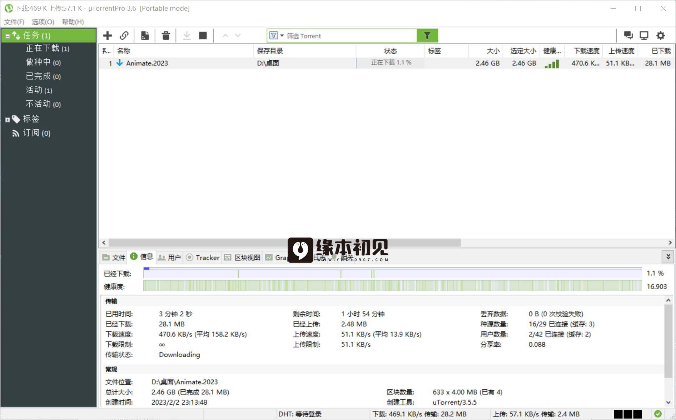Viewport: 676px width, 420px height.
Task: Click the 已经下载 progress bar
Action: pyautogui.click(x=392, y=273)
